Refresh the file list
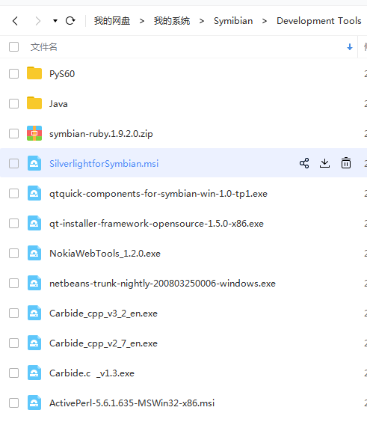This screenshot has height=425, width=367. pos(70,21)
